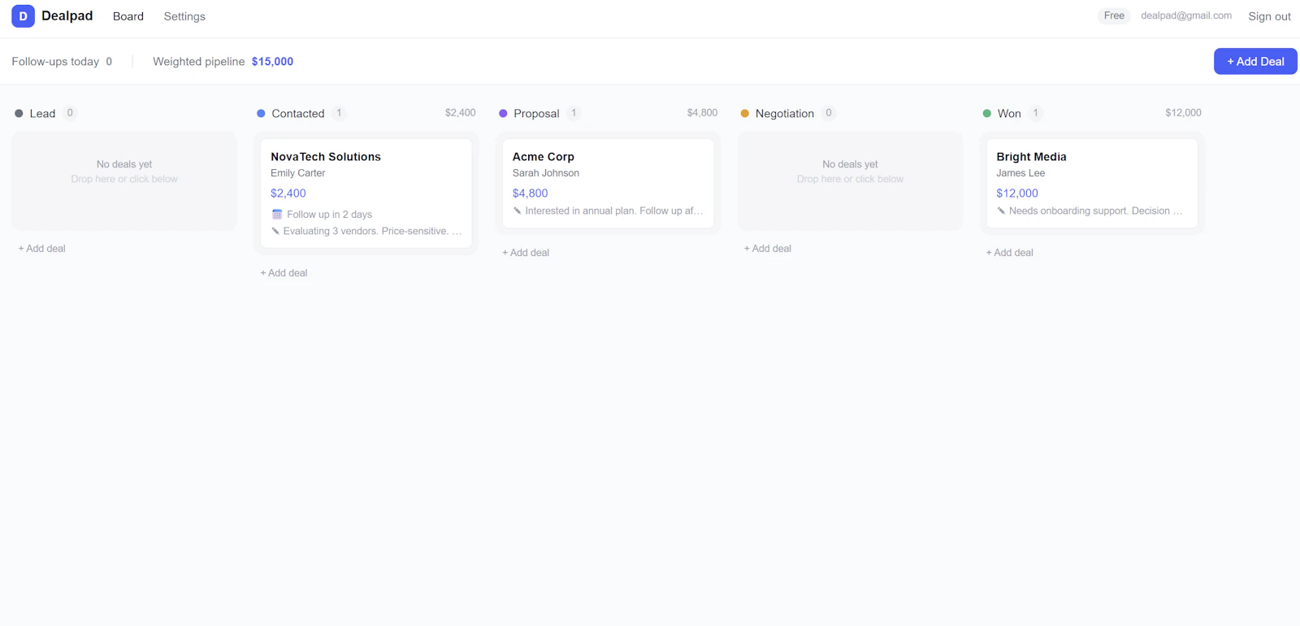This screenshot has height=626, width=1300.
Task: Add deal under the Won column
Action: [x=1010, y=253]
